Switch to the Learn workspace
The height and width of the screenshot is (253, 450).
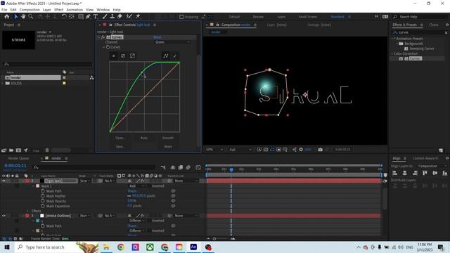[281, 17]
